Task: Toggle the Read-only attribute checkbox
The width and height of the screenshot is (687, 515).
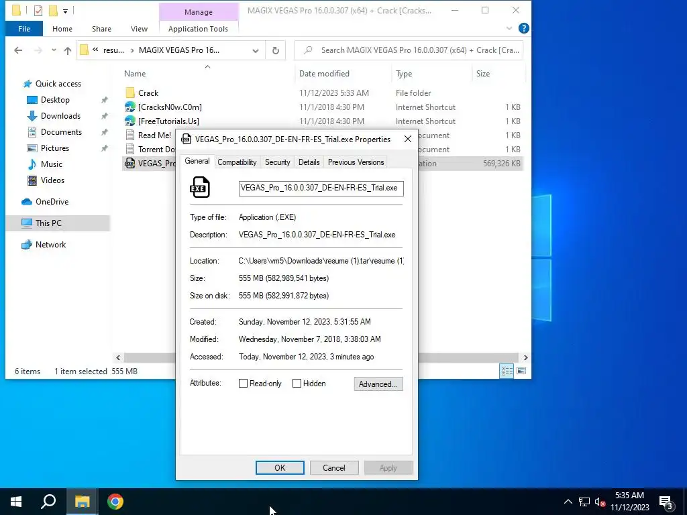Action: [243, 383]
